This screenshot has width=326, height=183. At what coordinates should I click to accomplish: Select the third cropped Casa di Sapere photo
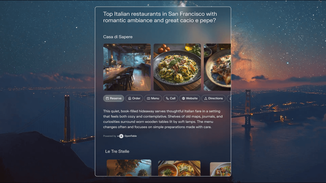[x=217, y=67]
